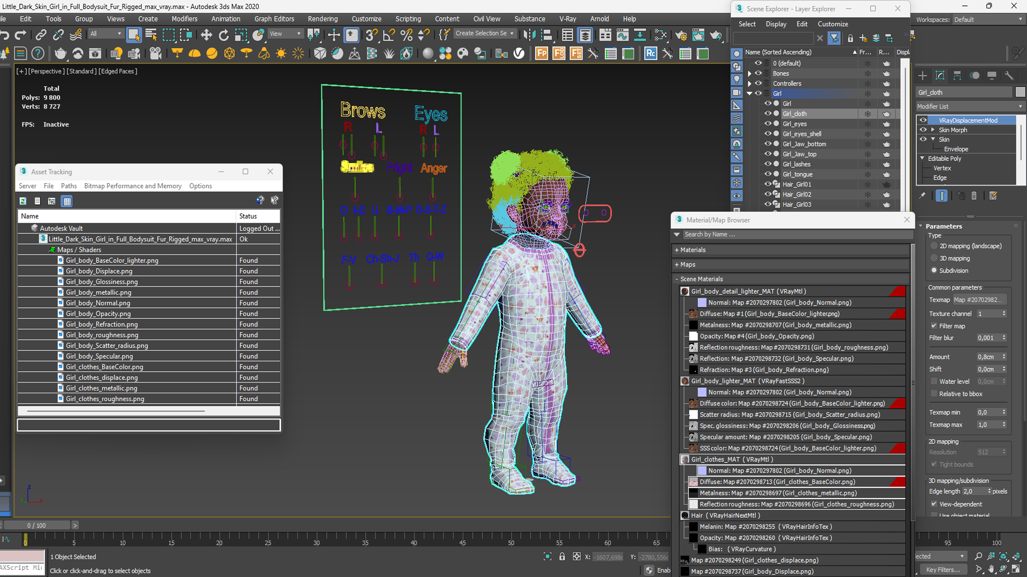Open Display menu in Scene Explorer

coord(776,24)
